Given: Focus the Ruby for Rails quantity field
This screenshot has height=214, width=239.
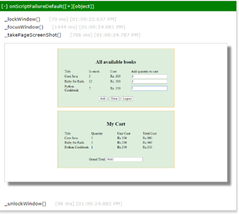Looking at the screenshot, I should 149,82.
